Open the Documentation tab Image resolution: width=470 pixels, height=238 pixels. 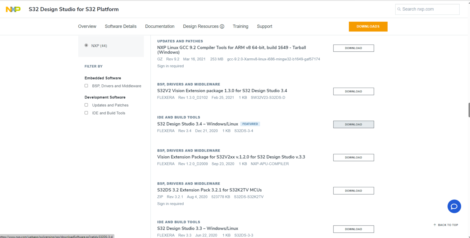click(x=160, y=27)
